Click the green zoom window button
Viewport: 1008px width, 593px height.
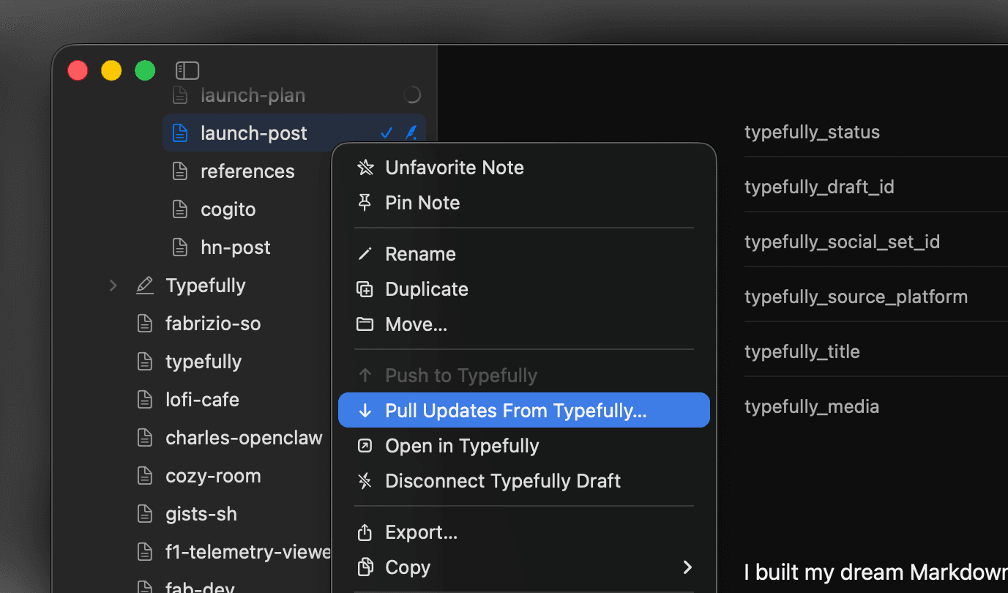pos(145,70)
